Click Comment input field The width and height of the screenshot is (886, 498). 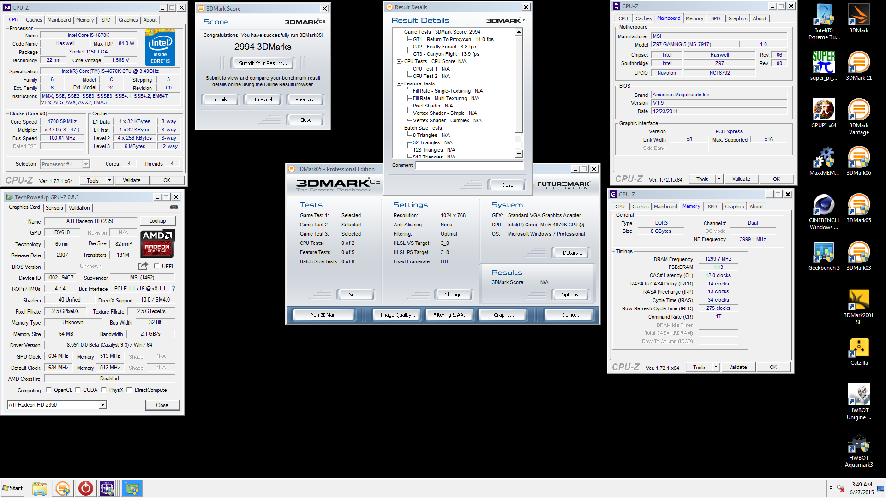(x=469, y=165)
